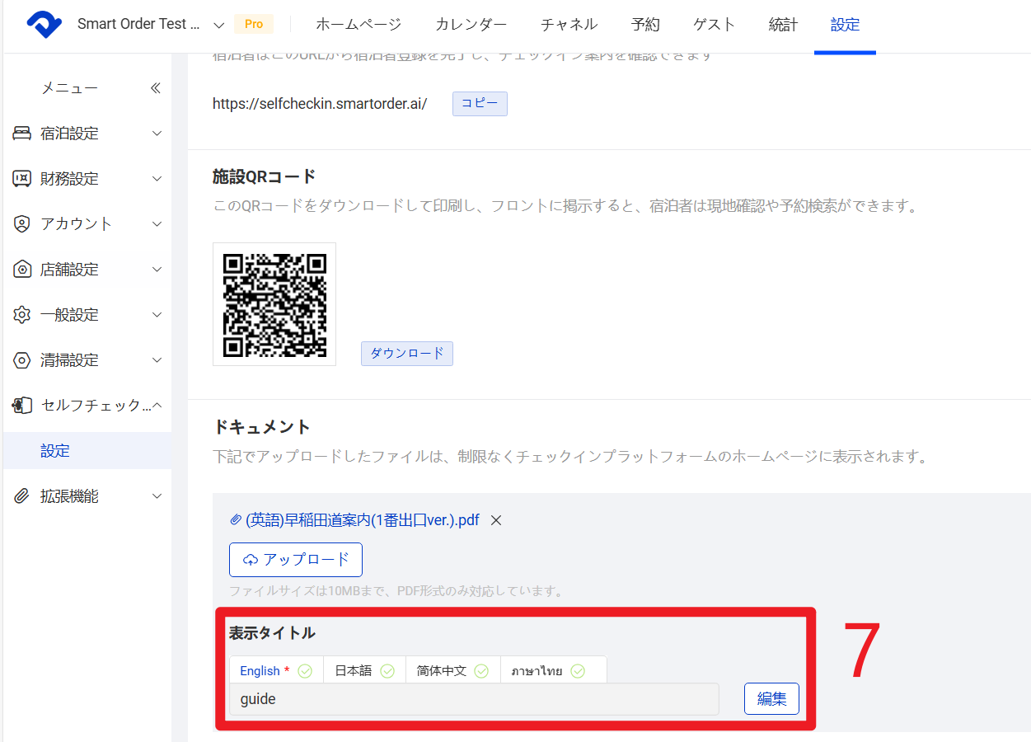Click the Smart Order logo icon

click(44, 25)
